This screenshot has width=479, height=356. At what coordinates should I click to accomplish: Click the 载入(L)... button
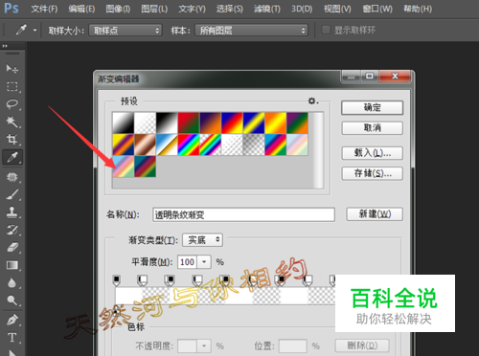point(372,153)
